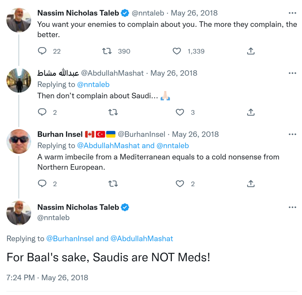Open AbdullahMashat's avatar photo
302x295 pixels.
pyautogui.click(x=19, y=80)
